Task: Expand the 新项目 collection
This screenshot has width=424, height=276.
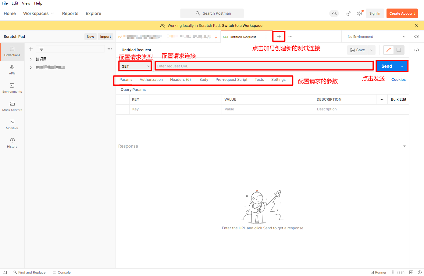Action: 31,59
